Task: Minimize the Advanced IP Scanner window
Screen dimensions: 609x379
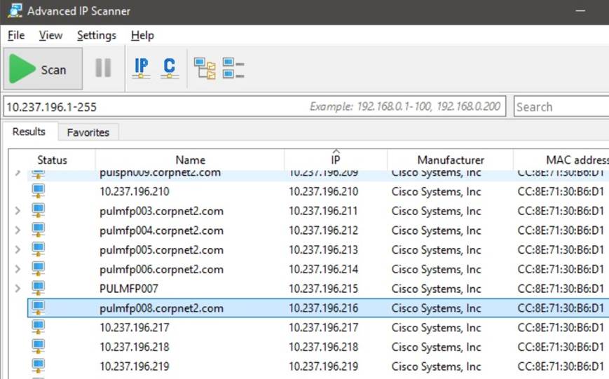Action: (x=580, y=11)
